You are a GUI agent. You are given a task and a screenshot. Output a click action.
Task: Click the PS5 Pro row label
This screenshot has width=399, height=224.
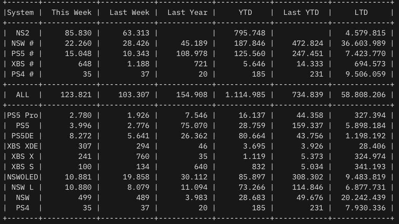[x=22, y=115]
